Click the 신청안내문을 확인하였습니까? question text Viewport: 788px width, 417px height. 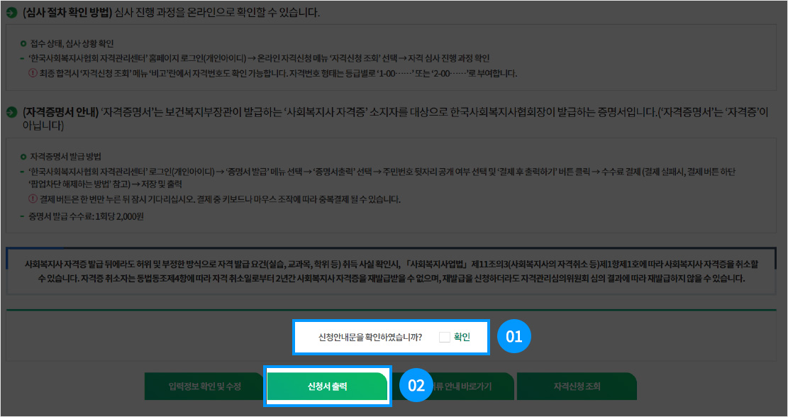[x=370, y=337]
